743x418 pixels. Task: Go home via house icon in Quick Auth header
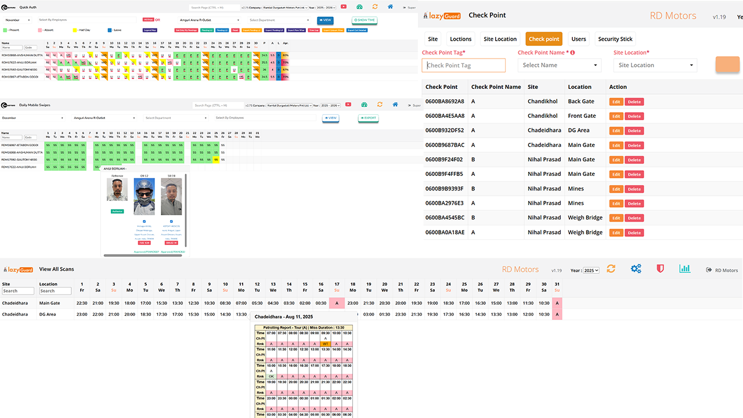point(391,7)
